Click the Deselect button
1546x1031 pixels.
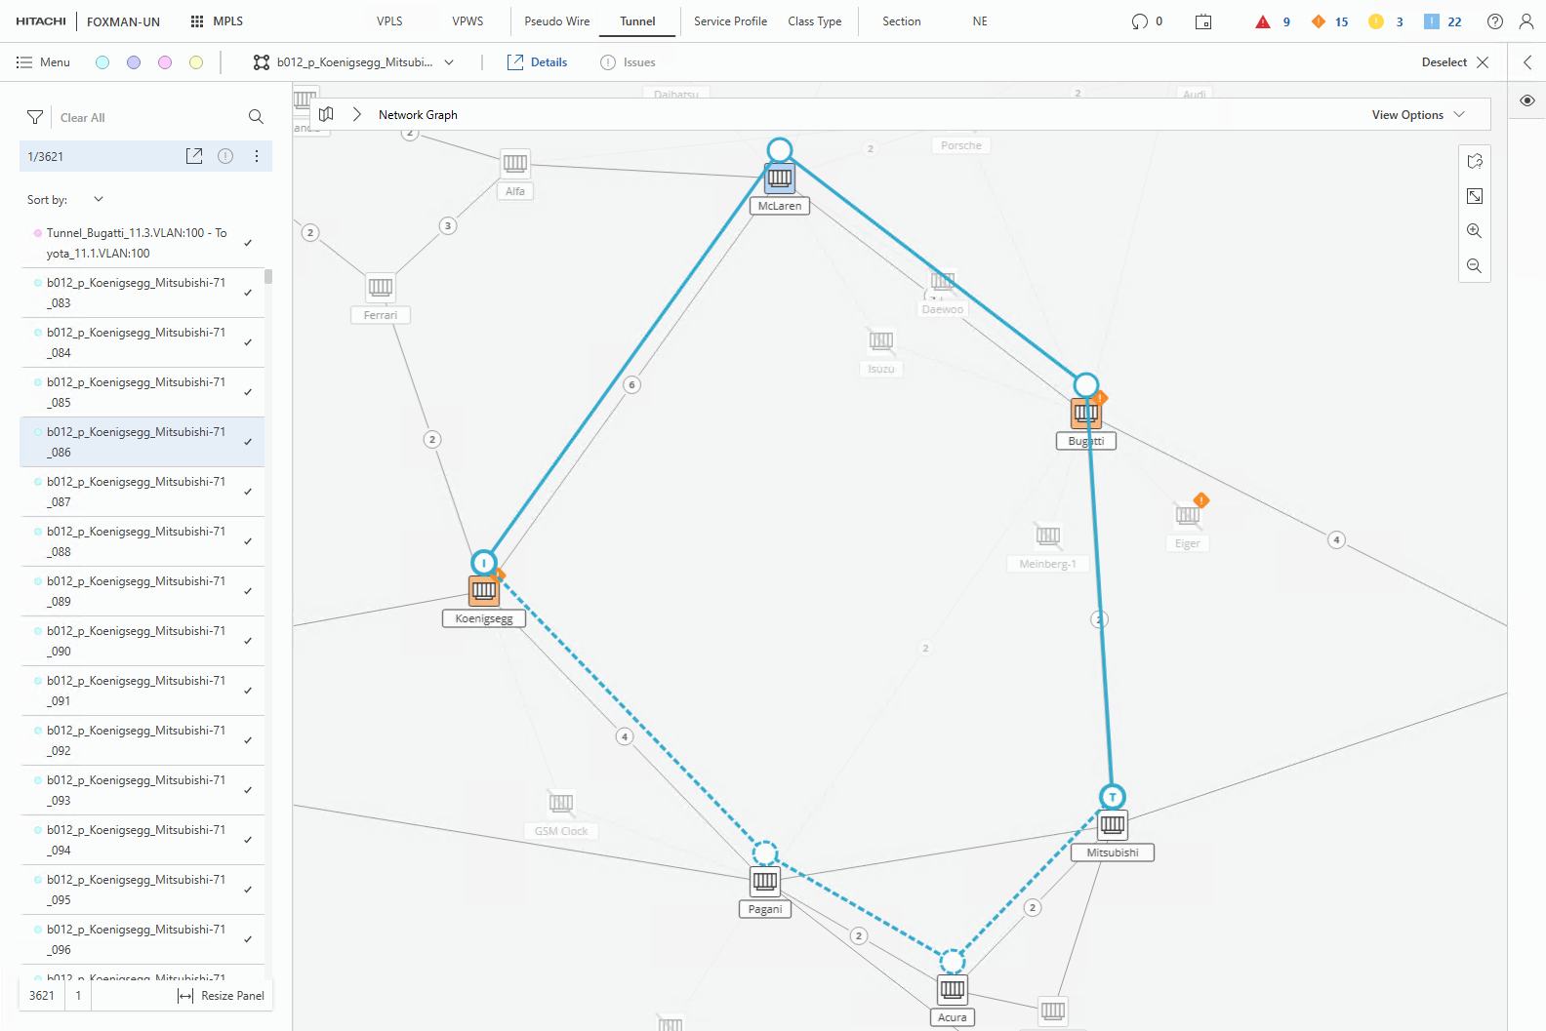pyautogui.click(x=1454, y=62)
